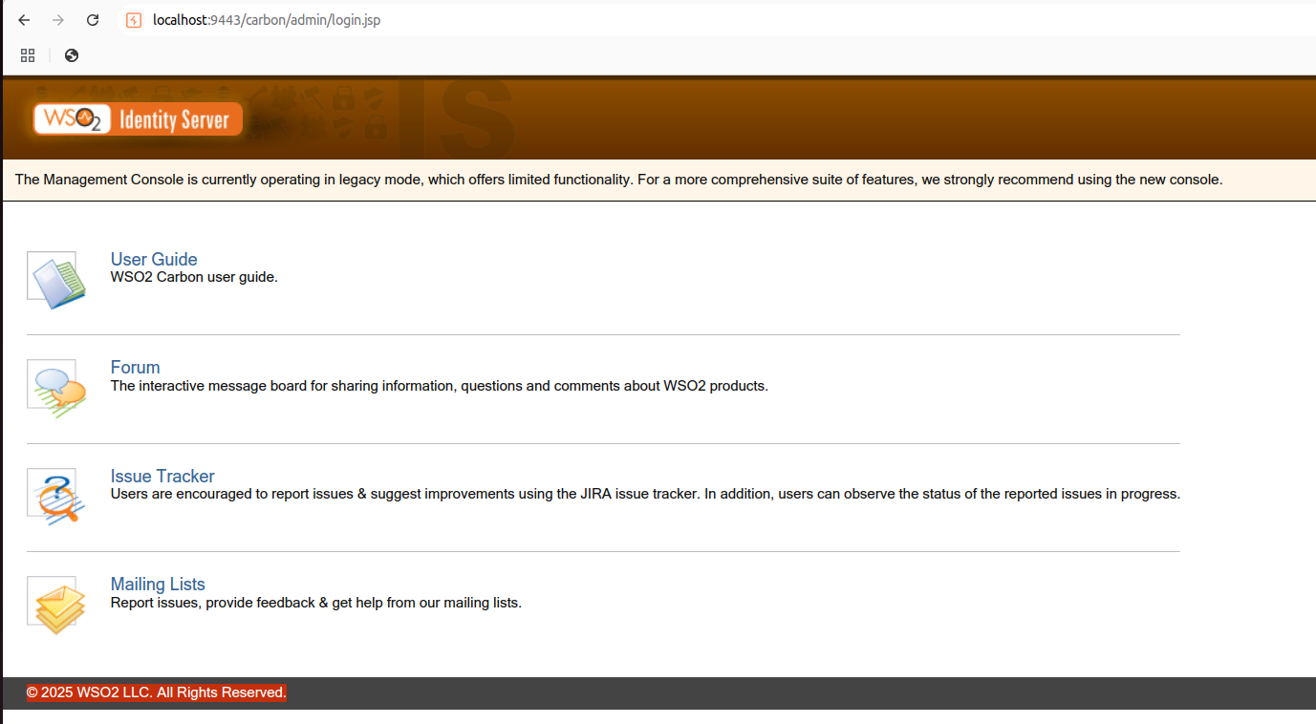This screenshot has width=1316, height=724.
Task: Click the legacy mode notice banner
Action: click(x=618, y=180)
